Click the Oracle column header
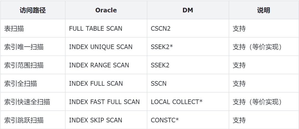 (x=106, y=10)
